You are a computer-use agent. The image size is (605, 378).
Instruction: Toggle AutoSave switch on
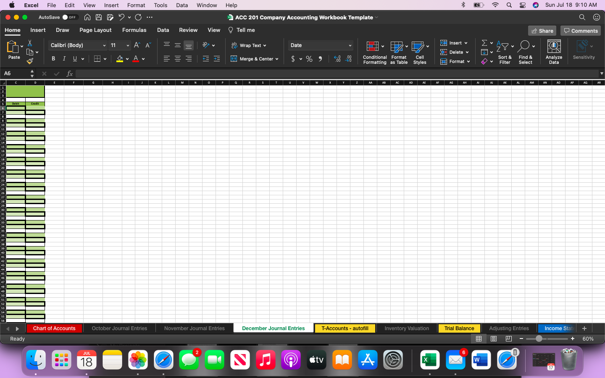coord(69,17)
